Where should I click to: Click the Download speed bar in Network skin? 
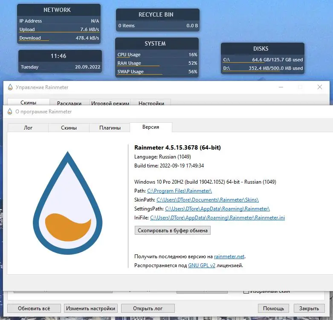[x=59, y=38]
